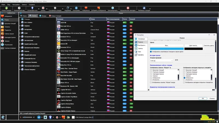Expand the Европа tree node

(x=20, y=51)
